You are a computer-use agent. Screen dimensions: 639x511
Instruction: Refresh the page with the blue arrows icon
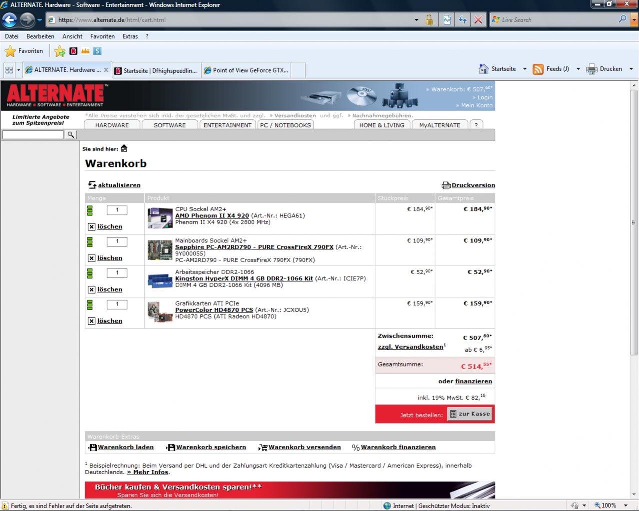[463, 20]
